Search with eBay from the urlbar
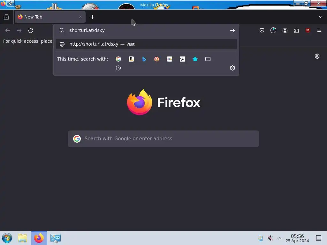 (170, 59)
